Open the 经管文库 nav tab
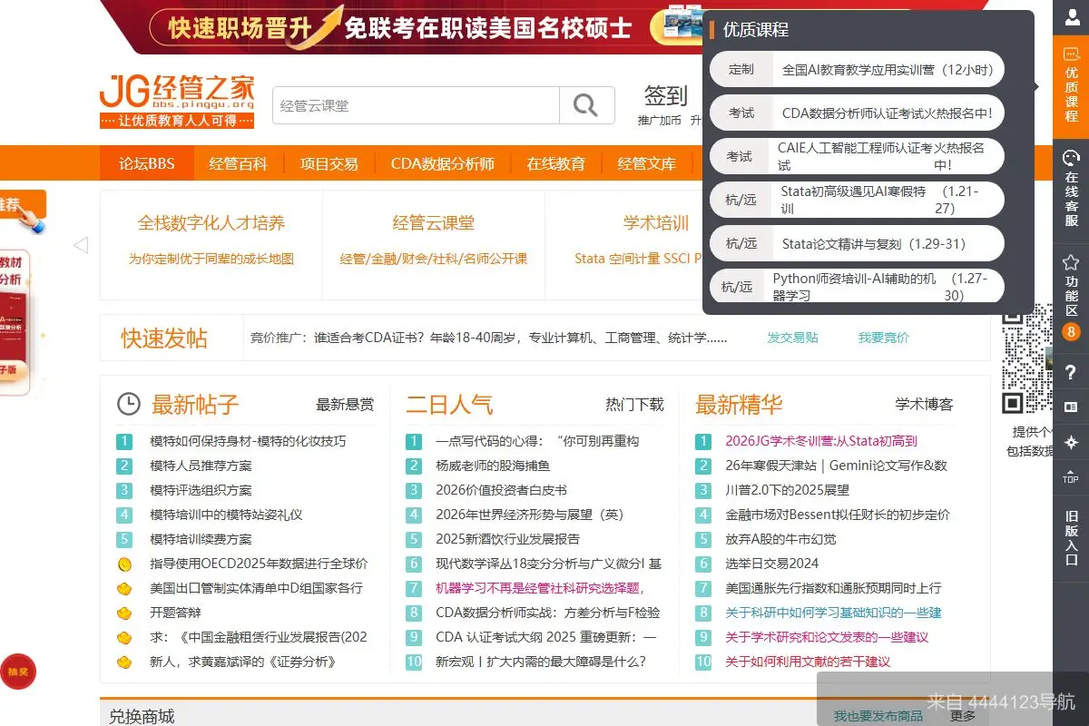 (647, 163)
